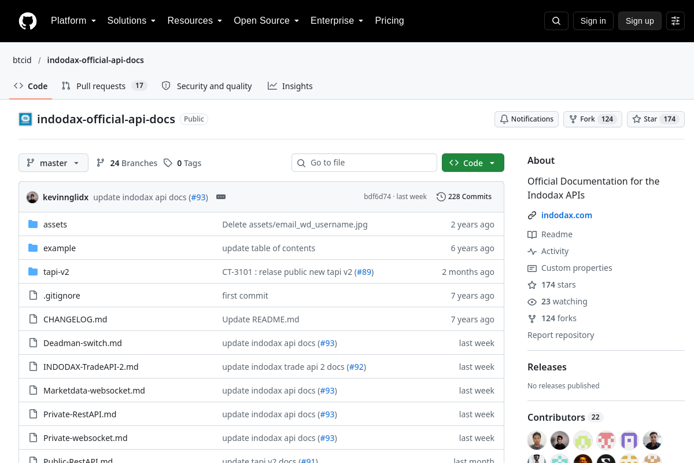
Task: Expand the Open Source menu
Action: pyautogui.click(x=266, y=21)
